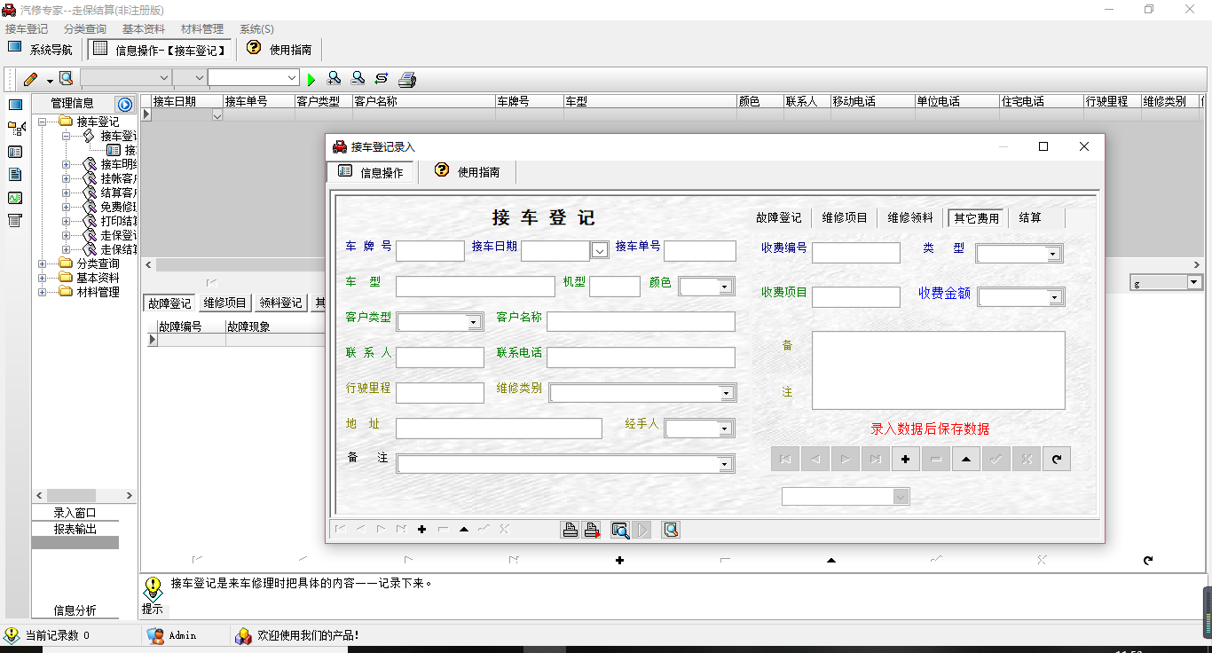
Task: Open the 分类查询 menu in menu bar
Action: pos(85,29)
